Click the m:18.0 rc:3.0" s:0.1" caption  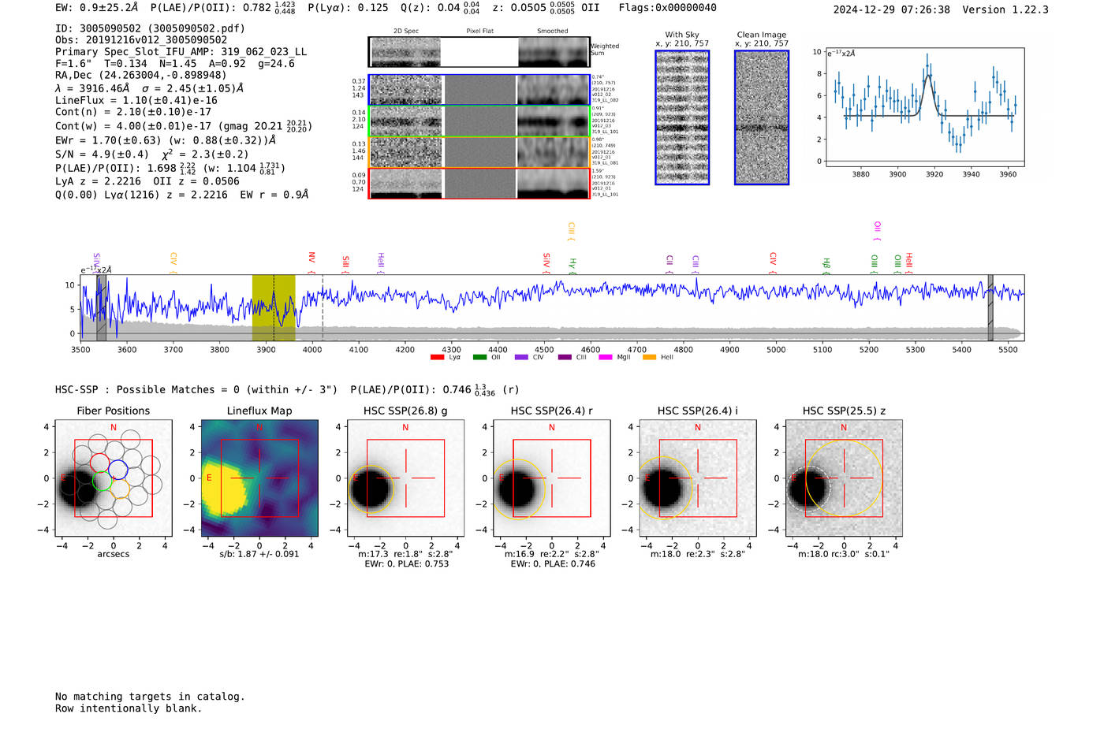[844, 554]
